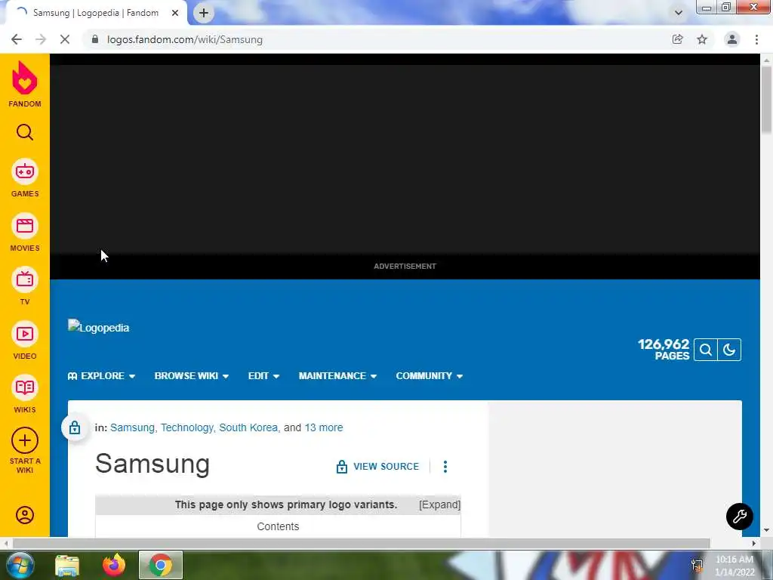Open File Explorer from the taskbar
The height and width of the screenshot is (580, 773).
(x=67, y=565)
